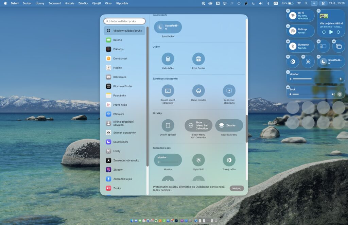Open the Soubor menu
The height and width of the screenshot is (225, 348).
(27, 3)
